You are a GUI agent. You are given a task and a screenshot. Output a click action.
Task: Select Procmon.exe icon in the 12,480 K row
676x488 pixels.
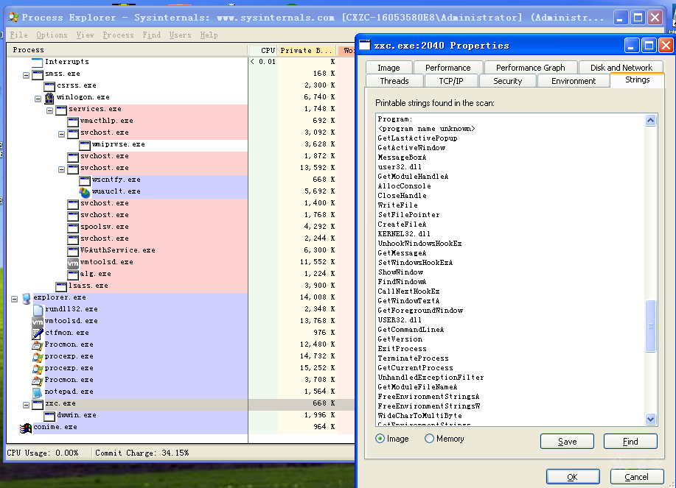pyautogui.click(x=38, y=344)
